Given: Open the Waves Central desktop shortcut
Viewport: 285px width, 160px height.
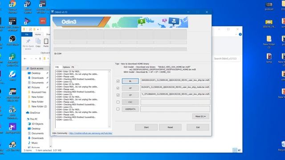Looking at the screenshot, I should pos(28,7).
